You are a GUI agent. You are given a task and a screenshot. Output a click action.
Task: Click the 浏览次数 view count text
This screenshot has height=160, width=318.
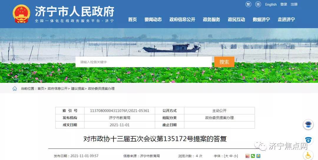coord(190,156)
